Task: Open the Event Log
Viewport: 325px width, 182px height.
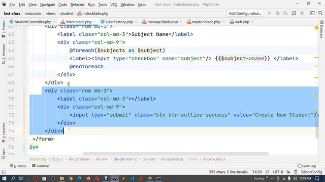Action: pyautogui.click(x=307, y=166)
